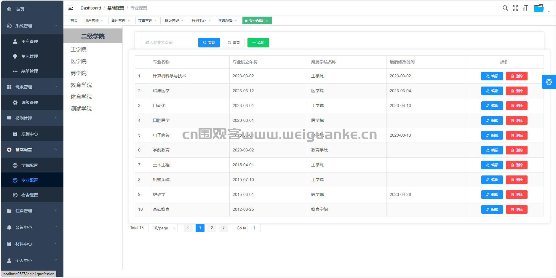Collapse the 基础配置 menu chevron

coord(56,149)
